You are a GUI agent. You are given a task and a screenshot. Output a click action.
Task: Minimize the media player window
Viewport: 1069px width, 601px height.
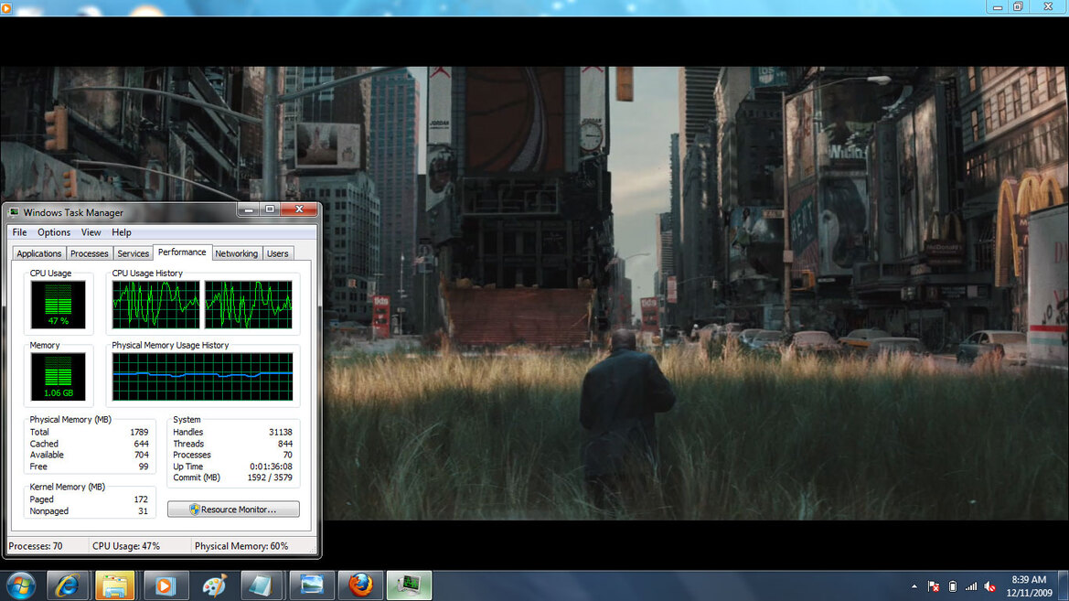coord(998,6)
